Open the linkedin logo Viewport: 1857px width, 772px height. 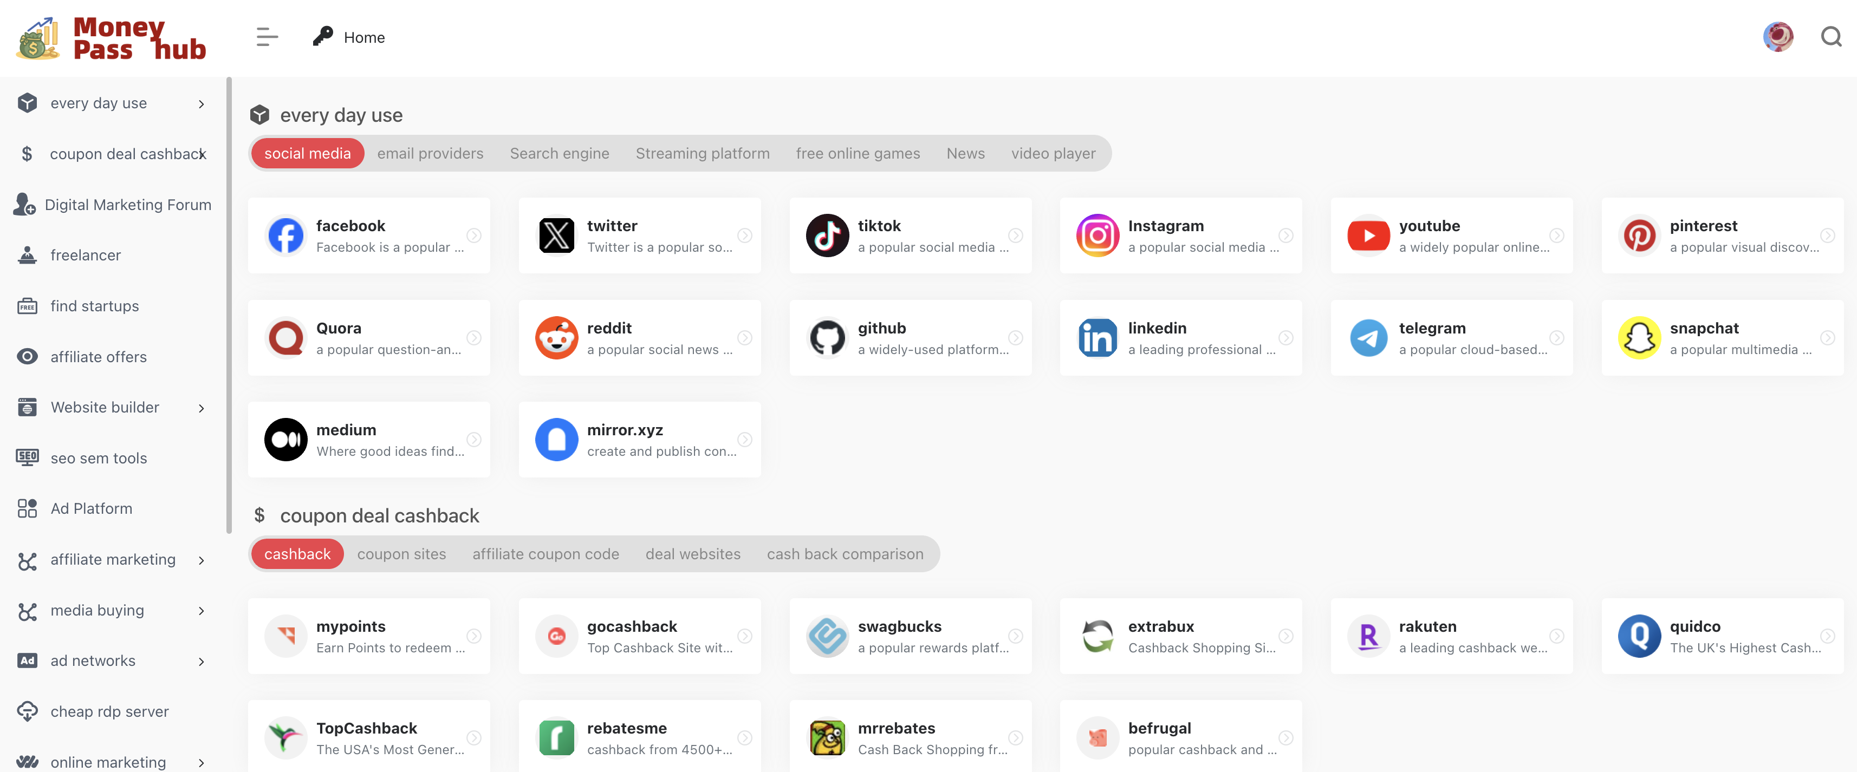coord(1098,338)
